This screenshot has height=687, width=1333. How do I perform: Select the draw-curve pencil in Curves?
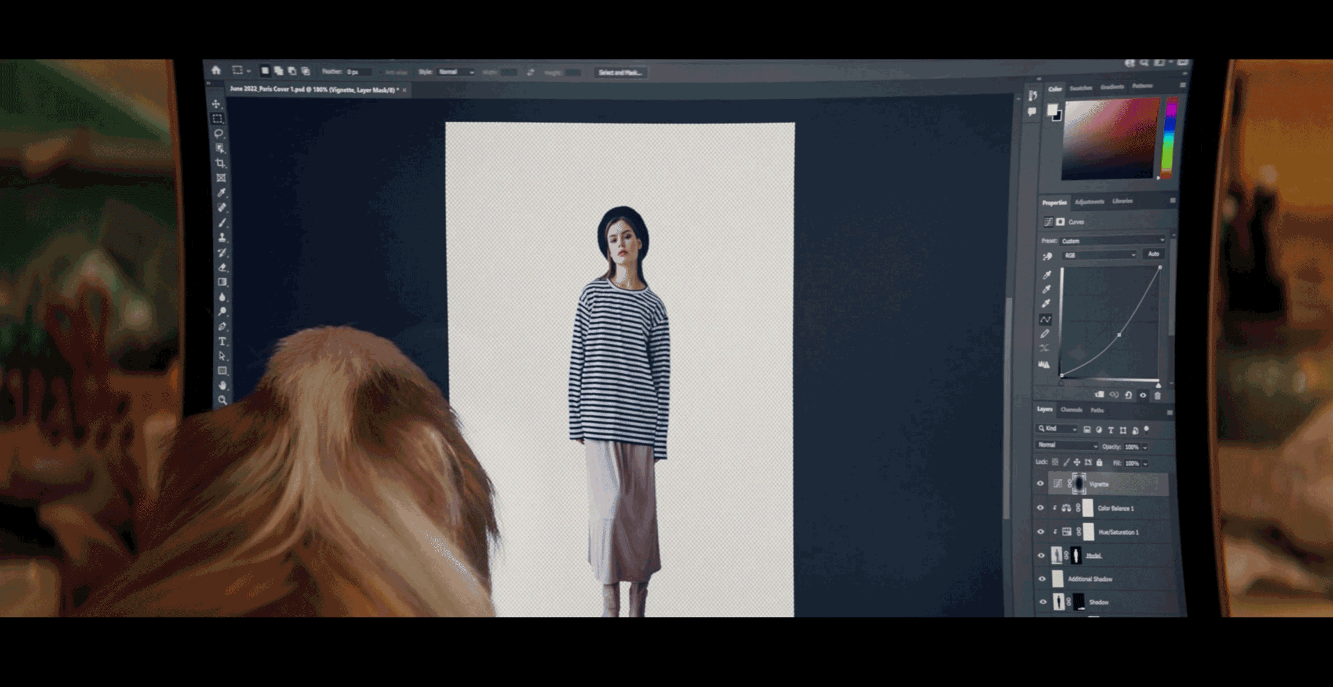1045,333
